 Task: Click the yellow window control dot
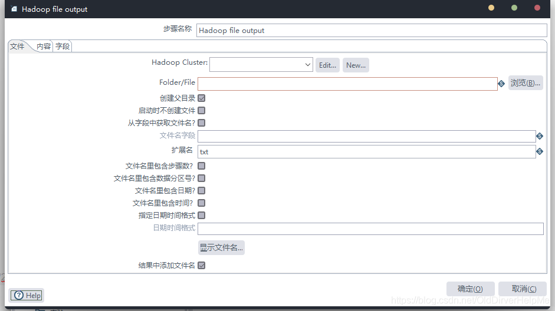[x=491, y=8]
